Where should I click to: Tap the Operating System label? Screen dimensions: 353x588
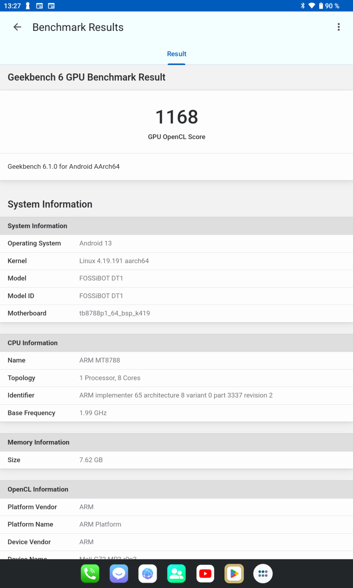[x=34, y=243]
